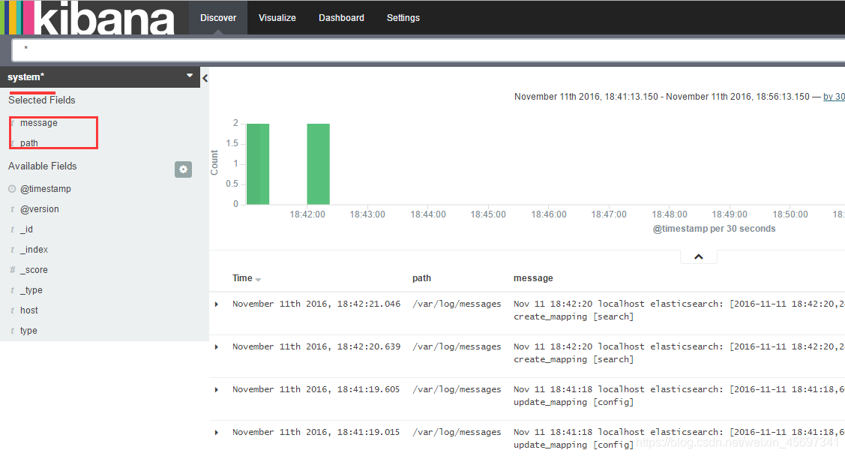Click the Time column sort arrow
This screenshot has width=845, height=456.
click(x=258, y=280)
